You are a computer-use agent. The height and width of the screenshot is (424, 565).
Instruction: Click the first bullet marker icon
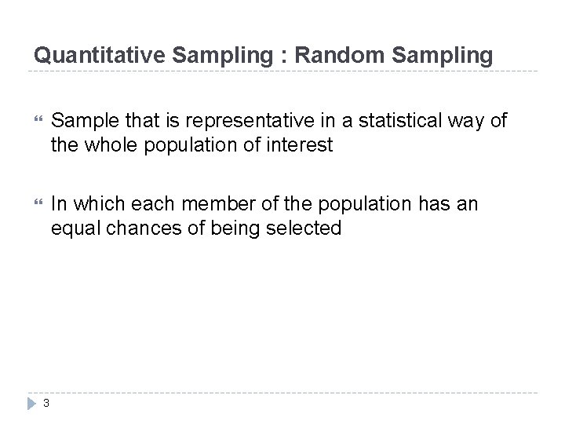click(x=33, y=121)
